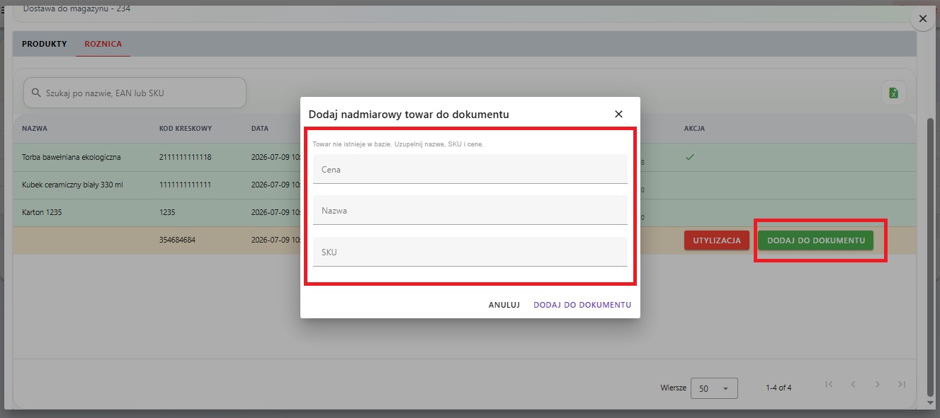Screen dimensions: 940x418
Task: Click Anuluj in the dialog
Action: [504, 305]
